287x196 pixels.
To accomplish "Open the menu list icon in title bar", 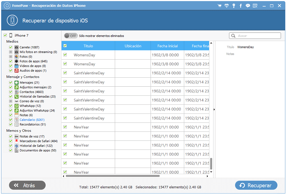I will tap(255, 6).
